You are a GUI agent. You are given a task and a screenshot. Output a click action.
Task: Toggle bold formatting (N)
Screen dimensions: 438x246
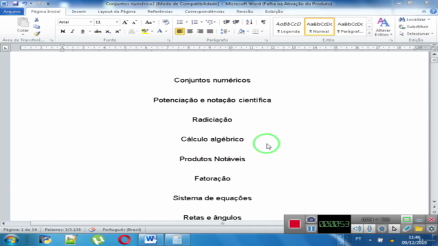pyautogui.click(x=62, y=31)
